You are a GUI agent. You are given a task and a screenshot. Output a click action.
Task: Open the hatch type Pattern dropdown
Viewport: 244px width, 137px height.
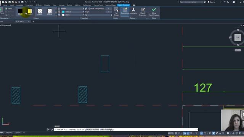click(x=72, y=9)
